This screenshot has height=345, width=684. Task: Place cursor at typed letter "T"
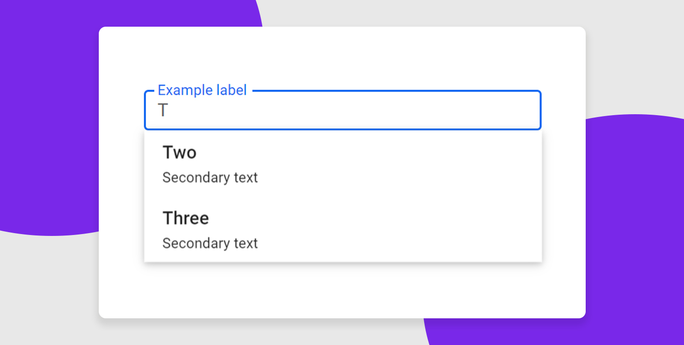pyautogui.click(x=163, y=110)
